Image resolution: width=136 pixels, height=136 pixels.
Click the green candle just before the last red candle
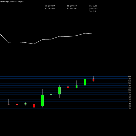(85, 82)
